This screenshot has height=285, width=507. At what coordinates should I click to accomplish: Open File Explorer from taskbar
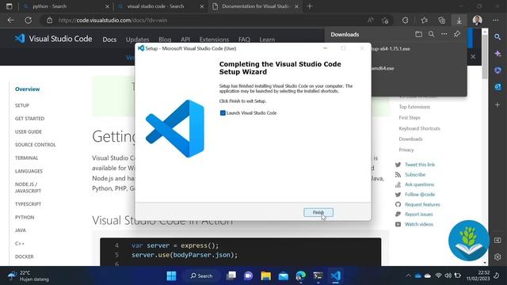pos(266,276)
